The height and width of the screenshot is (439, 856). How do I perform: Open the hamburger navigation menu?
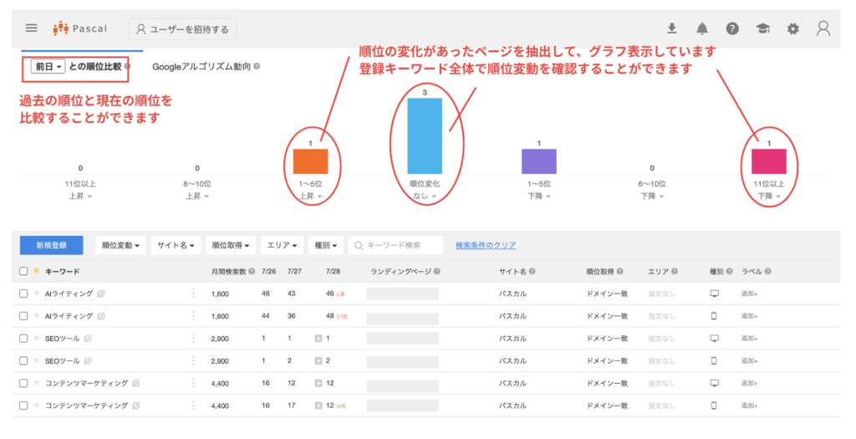point(32,28)
